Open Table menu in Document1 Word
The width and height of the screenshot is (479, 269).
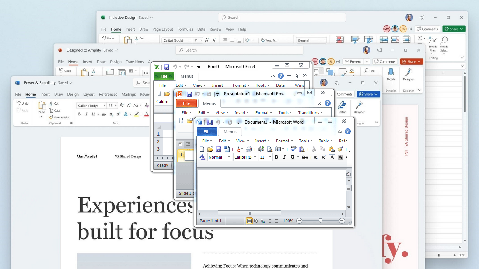click(325, 141)
